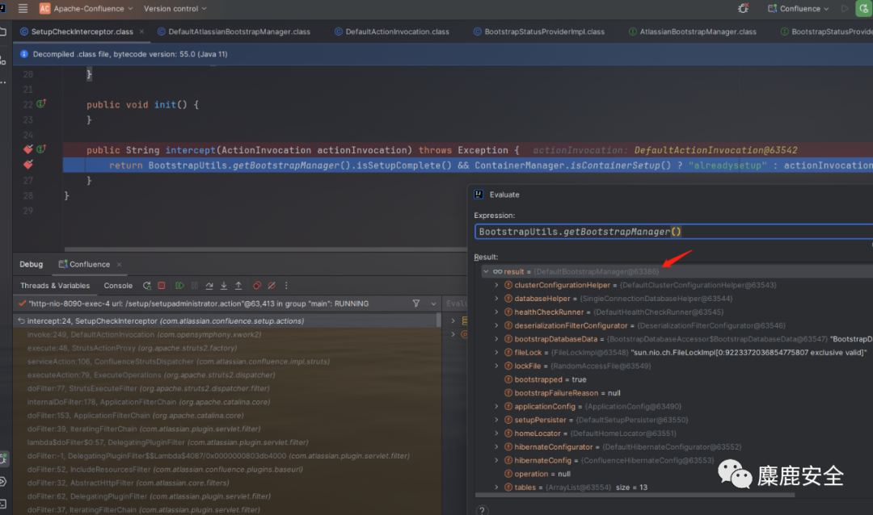Close the SetupCheckInterceptor.class tab
This screenshot has width=873, height=515.
[x=141, y=31]
